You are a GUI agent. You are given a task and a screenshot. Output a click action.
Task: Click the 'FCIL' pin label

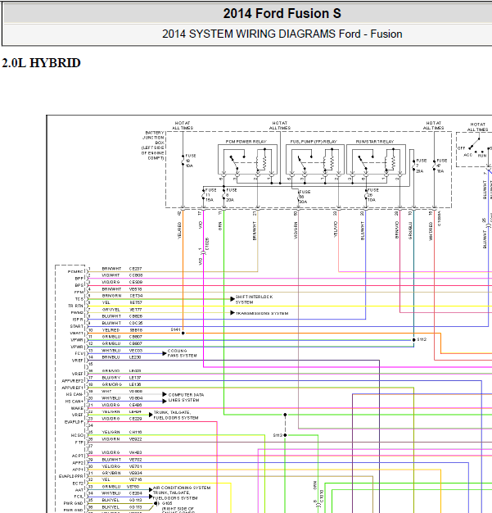click(79, 497)
